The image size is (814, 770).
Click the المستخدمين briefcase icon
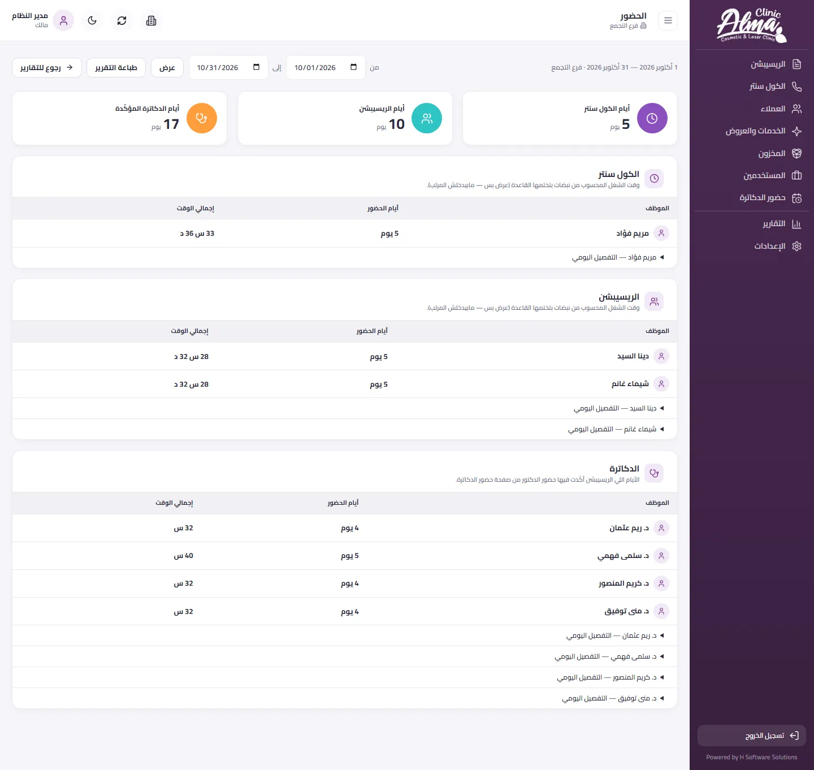797,175
